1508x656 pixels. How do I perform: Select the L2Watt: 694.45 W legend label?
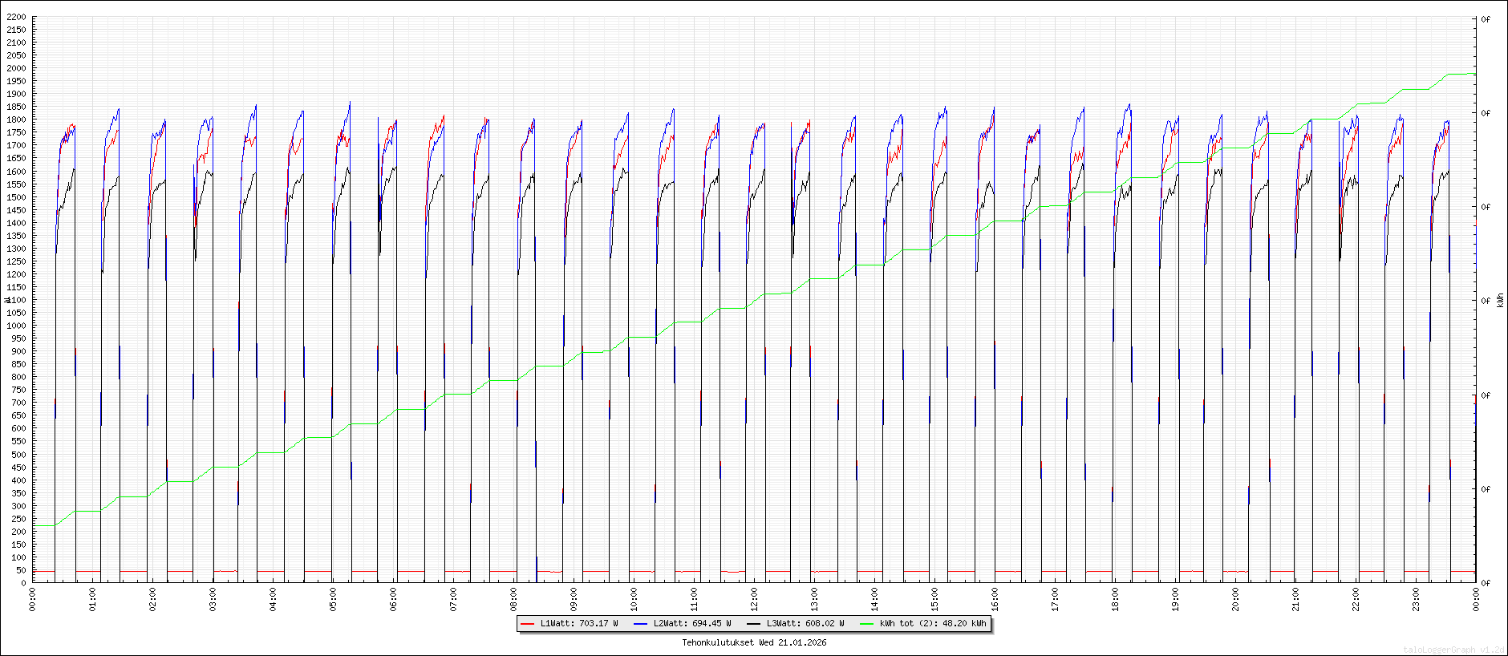click(691, 624)
